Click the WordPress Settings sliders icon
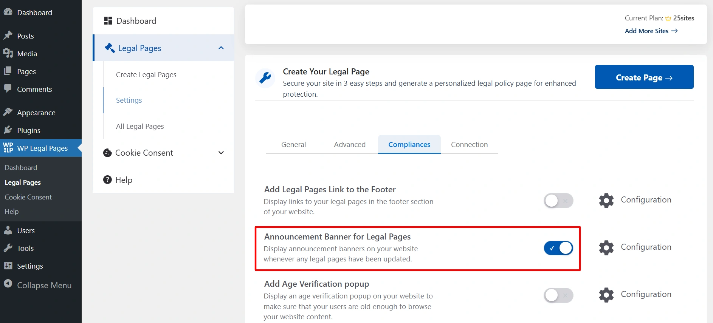713x323 pixels. 8,266
